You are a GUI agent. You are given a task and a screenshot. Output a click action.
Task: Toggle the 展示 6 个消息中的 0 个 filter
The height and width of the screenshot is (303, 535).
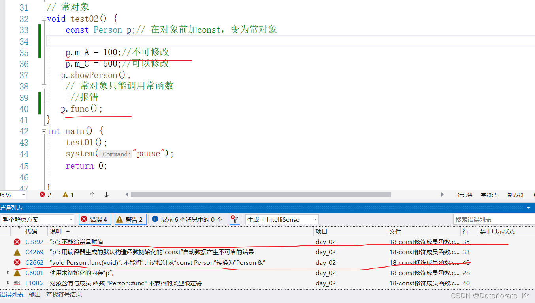pos(187,219)
